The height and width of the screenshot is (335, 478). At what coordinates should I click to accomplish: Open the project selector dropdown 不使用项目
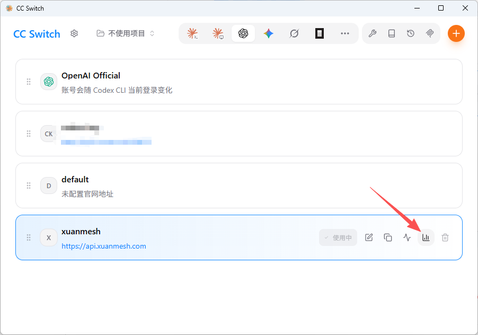tap(126, 33)
